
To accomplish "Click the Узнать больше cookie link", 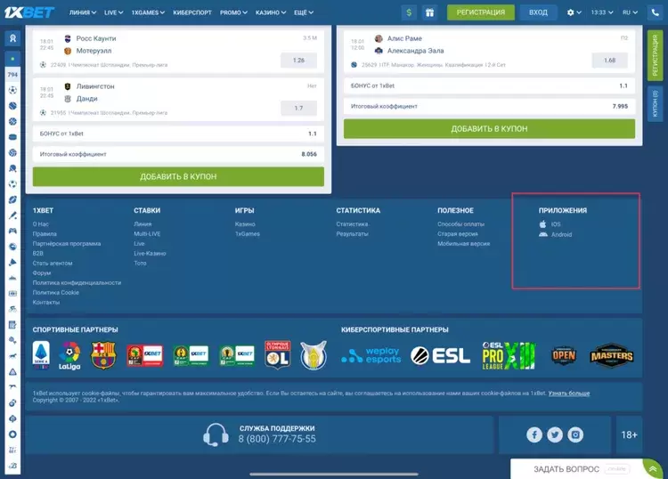I will 569,393.
